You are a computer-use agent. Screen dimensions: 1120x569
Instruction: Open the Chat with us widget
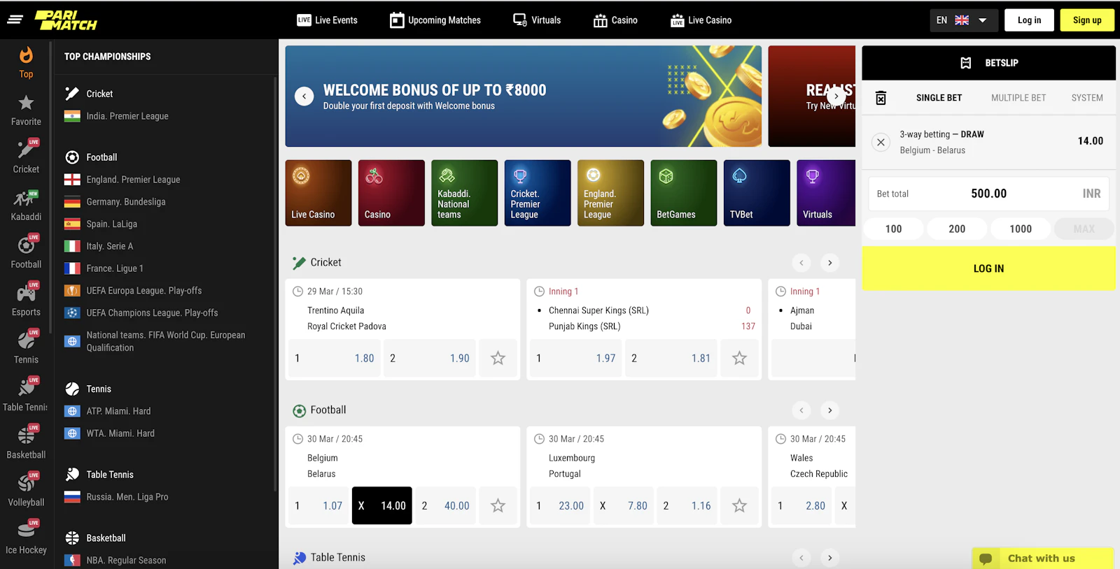click(1042, 558)
